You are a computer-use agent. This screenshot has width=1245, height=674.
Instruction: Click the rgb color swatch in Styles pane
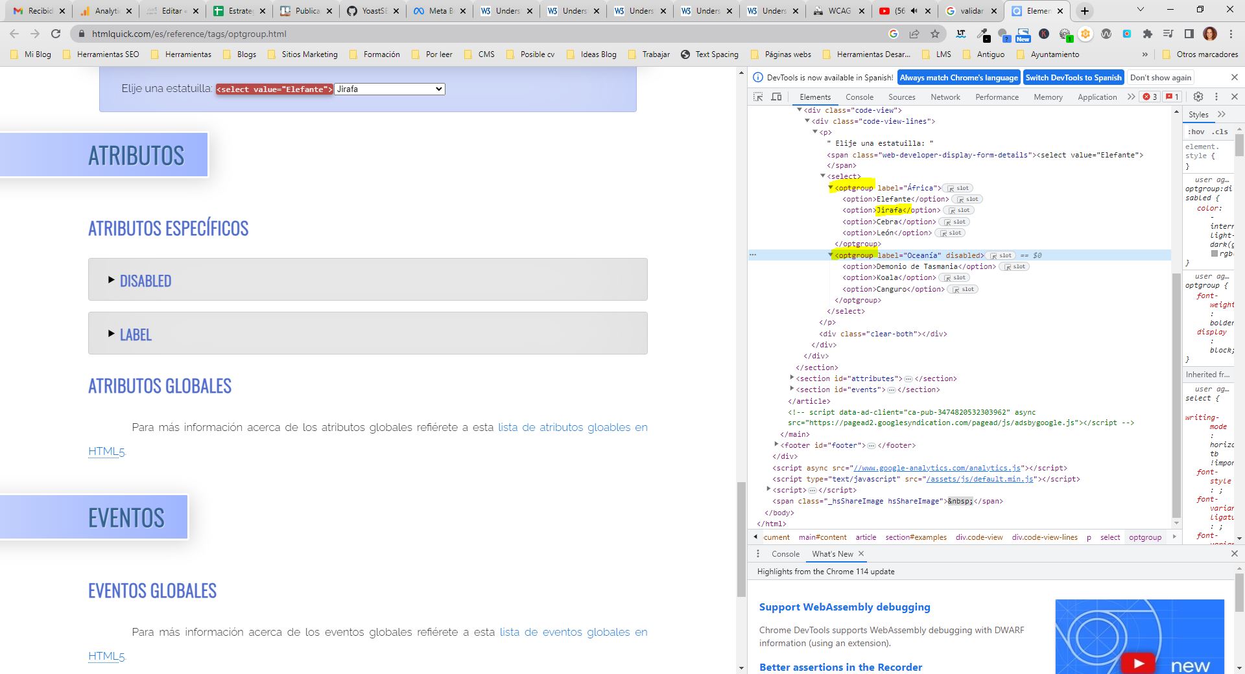(1215, 253)
